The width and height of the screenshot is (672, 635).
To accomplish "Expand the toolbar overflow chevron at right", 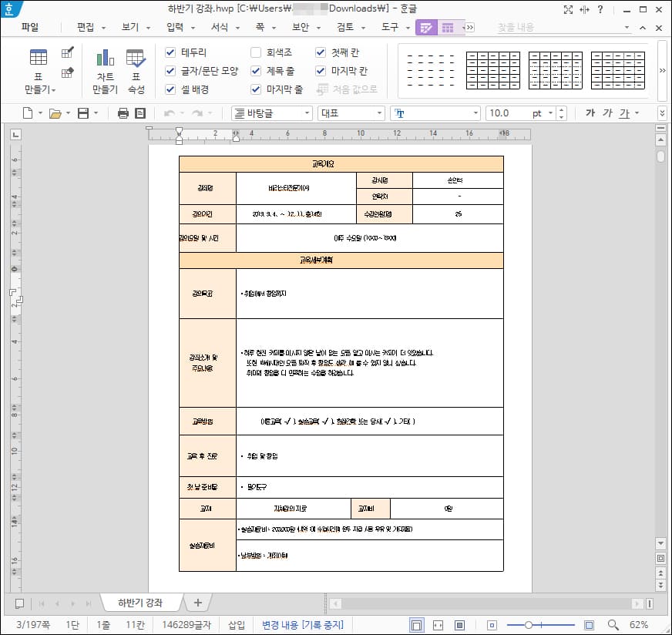I will [662, 113].
